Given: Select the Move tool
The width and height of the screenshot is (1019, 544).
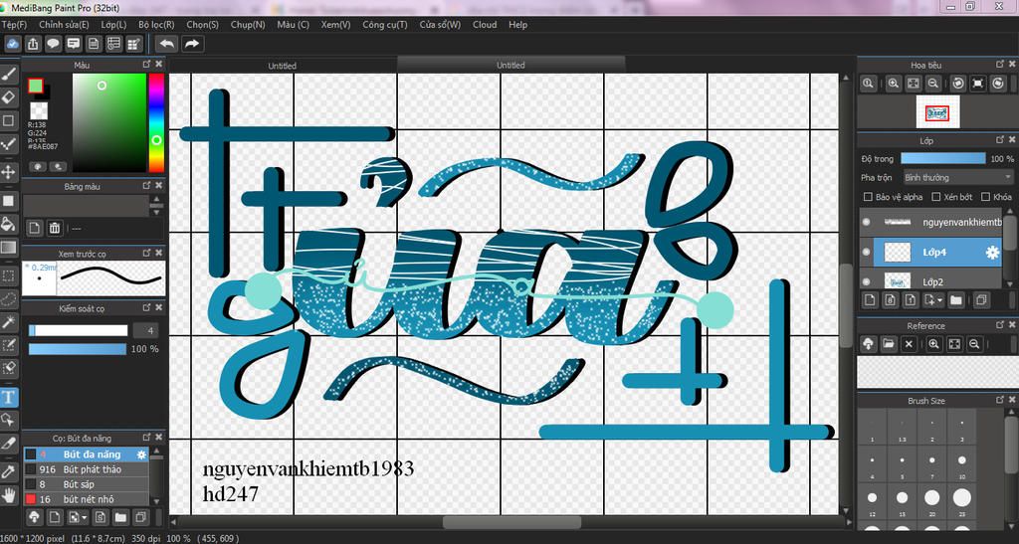Looking at the screenshot, I should pyautogui.click(x=8, y=172).
